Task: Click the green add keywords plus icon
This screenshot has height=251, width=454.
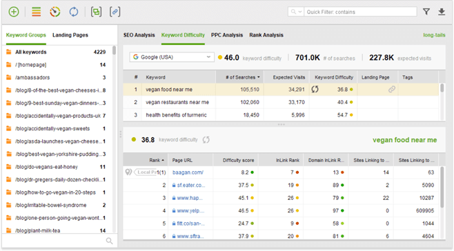Action: pyautogui.click(x=14, y=12)
